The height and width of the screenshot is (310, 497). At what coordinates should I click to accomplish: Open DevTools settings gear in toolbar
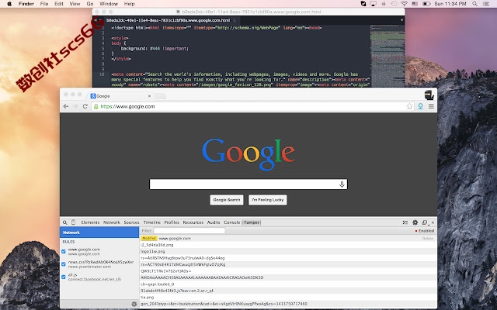pos(415,222)
